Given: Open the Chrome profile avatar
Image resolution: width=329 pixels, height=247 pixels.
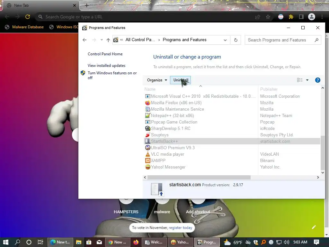Looking at the screenshot, I should coord(312,17).
